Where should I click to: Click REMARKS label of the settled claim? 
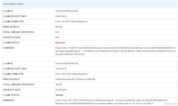(x=9, y=100)
